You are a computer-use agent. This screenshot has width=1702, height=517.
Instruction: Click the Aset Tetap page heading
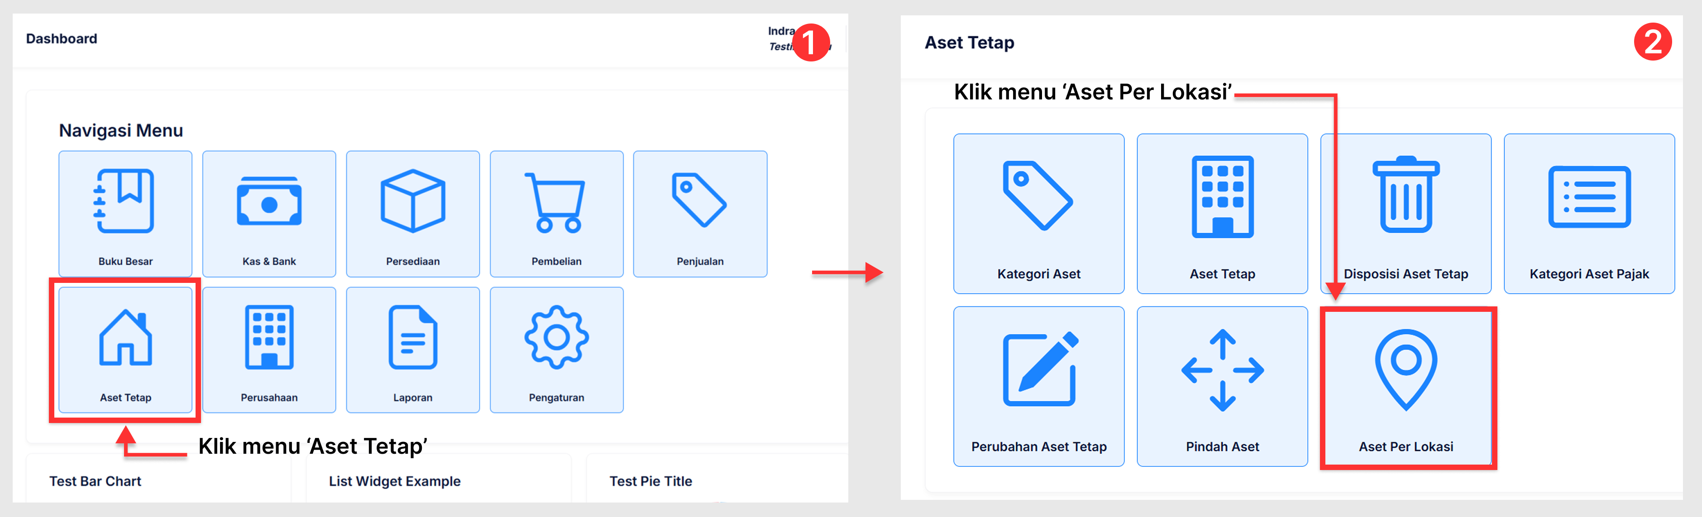[969, 42]
